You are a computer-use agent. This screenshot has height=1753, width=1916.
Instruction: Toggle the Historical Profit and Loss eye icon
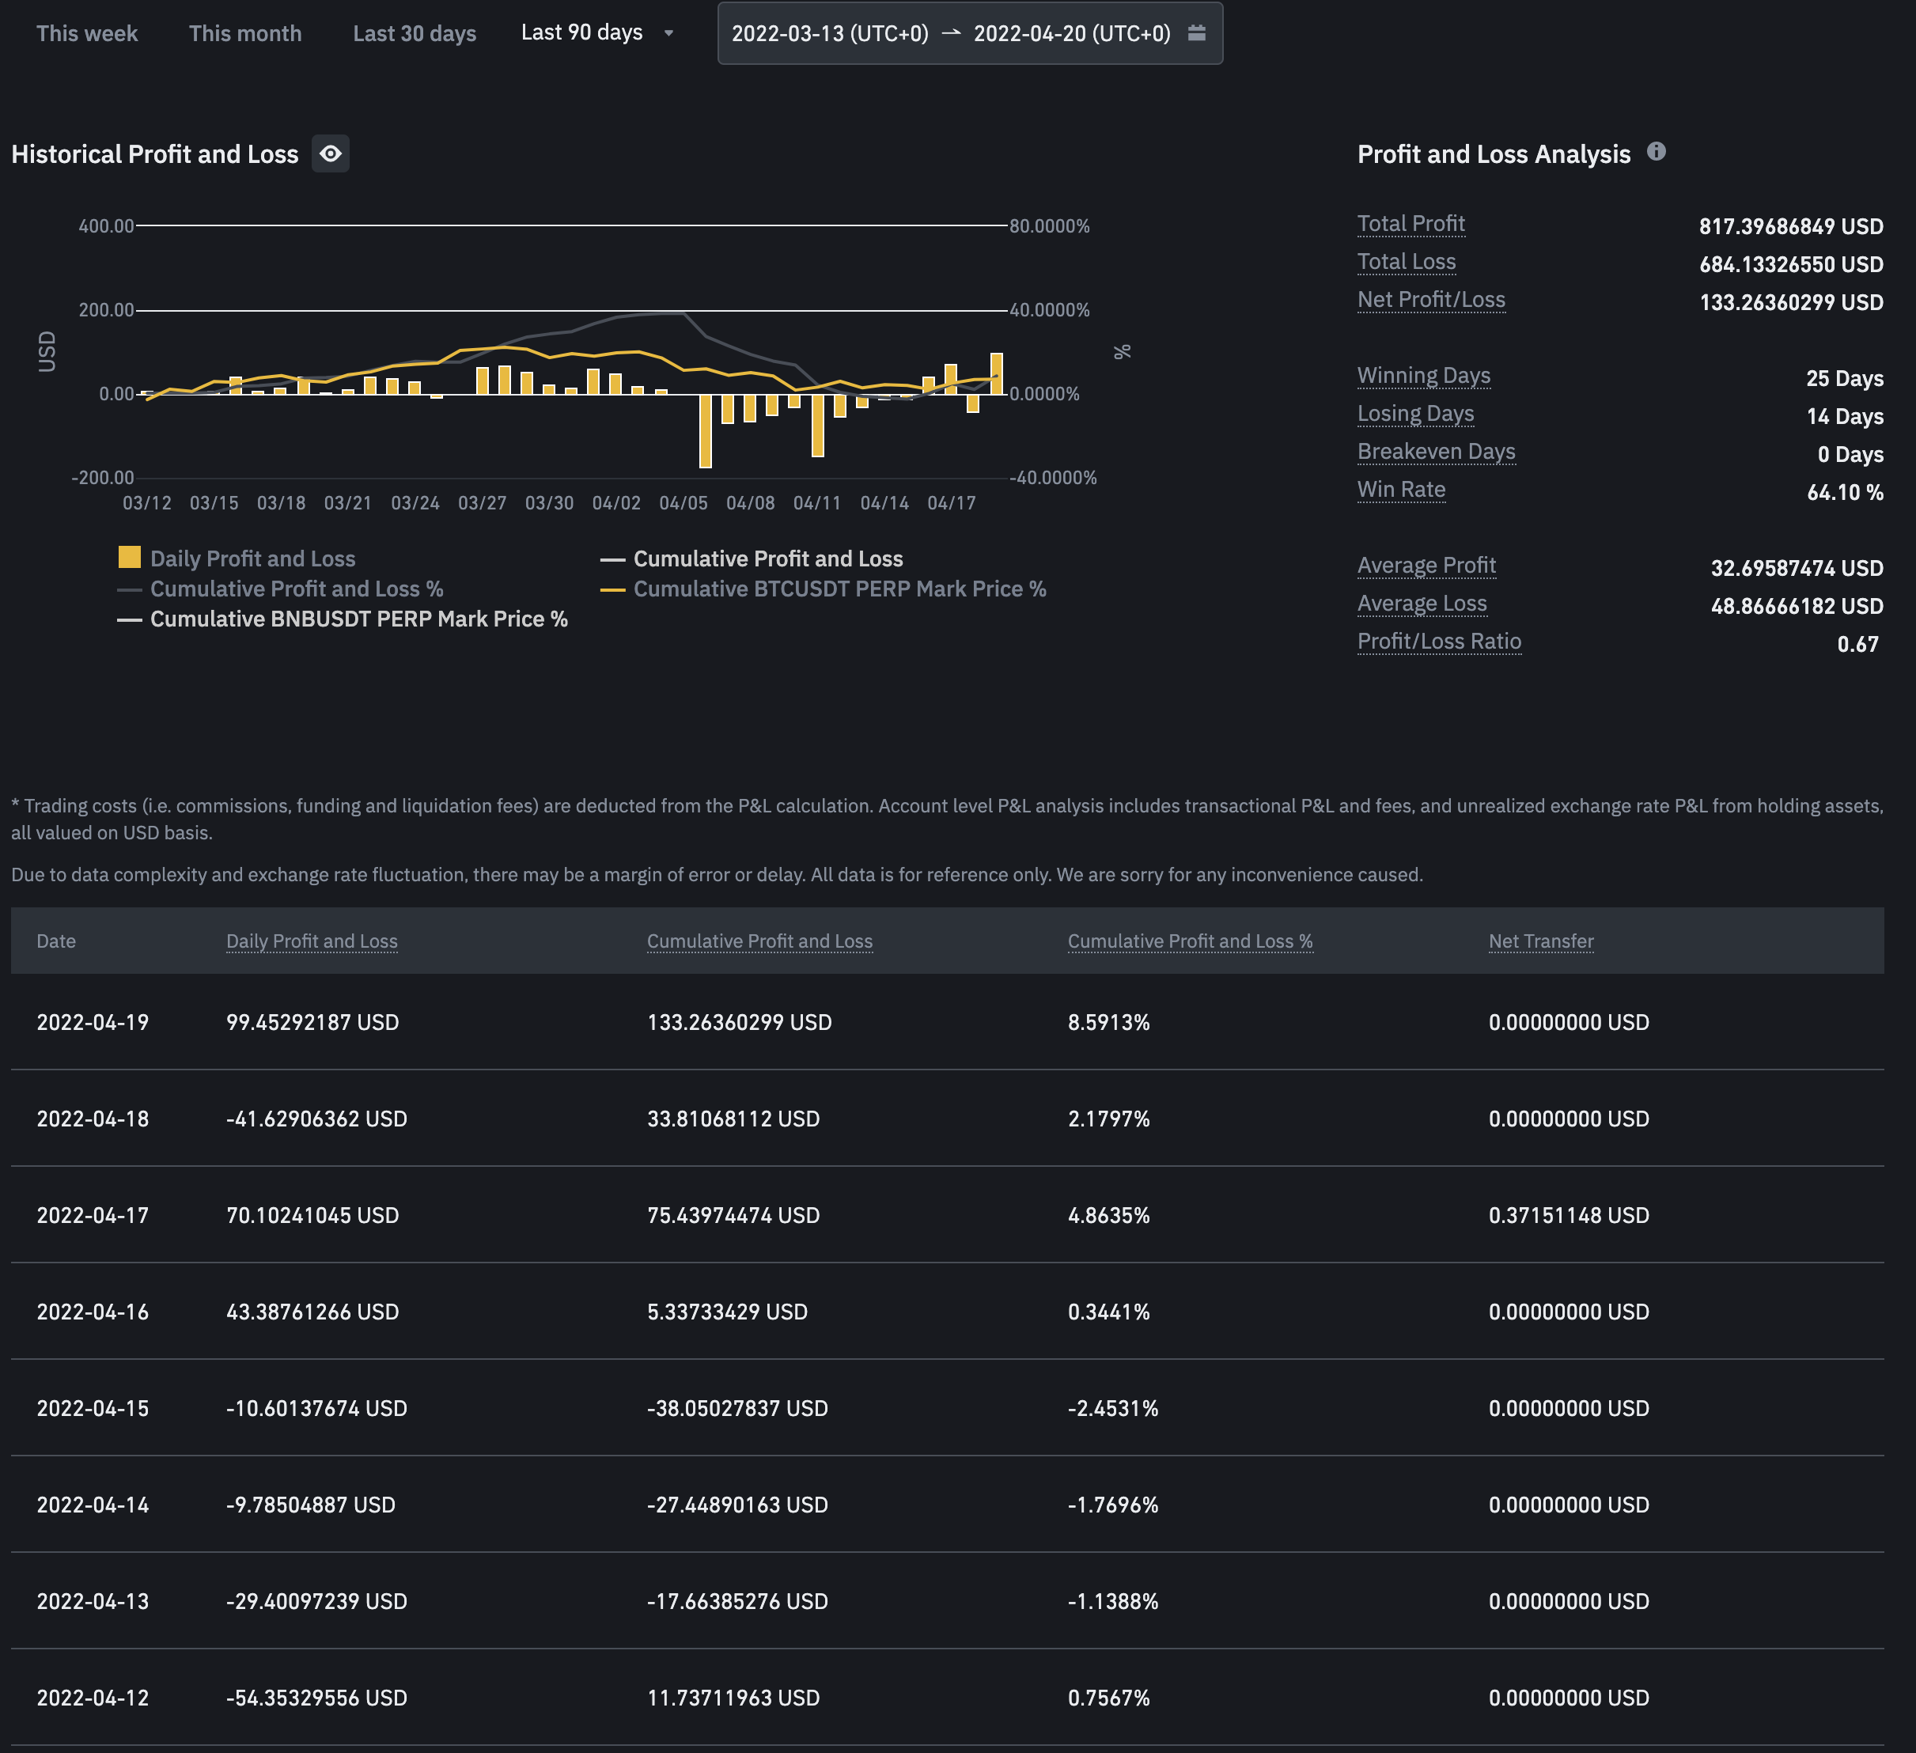coord(330,154)
